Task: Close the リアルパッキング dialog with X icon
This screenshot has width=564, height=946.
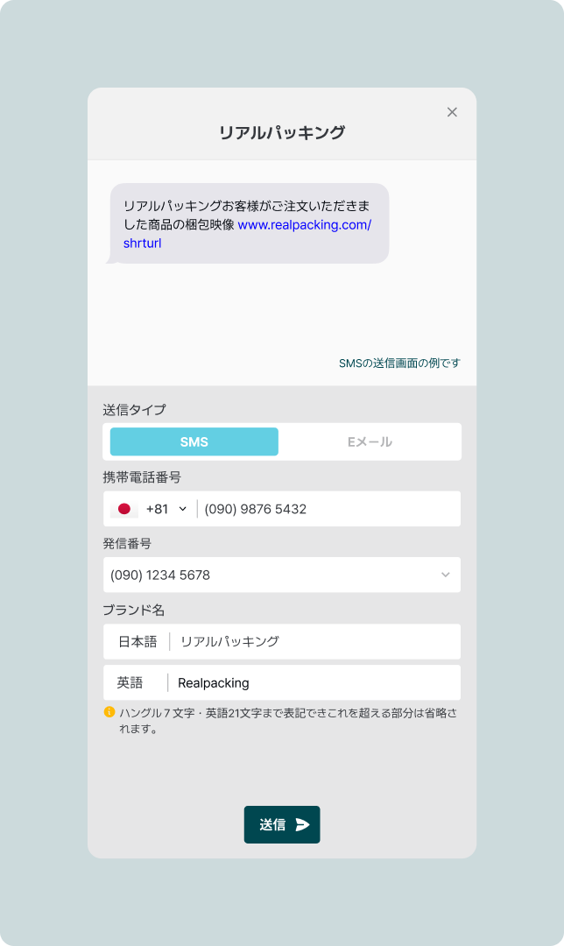Action: click(452, 112)
